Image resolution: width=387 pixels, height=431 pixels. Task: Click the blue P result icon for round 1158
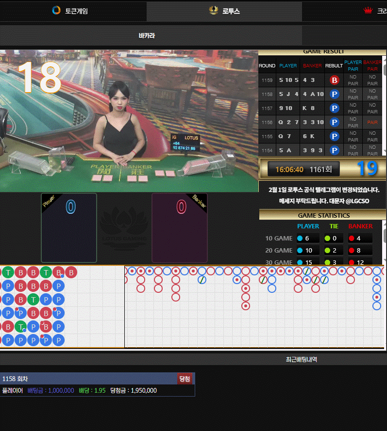pos(334,94)
